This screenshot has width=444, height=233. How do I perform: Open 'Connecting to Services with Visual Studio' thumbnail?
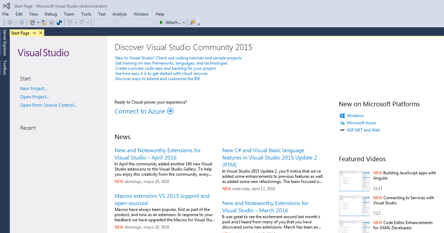pos(355,206)
